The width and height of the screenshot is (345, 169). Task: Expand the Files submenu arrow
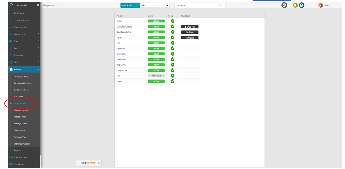click(x=39, y=41)
